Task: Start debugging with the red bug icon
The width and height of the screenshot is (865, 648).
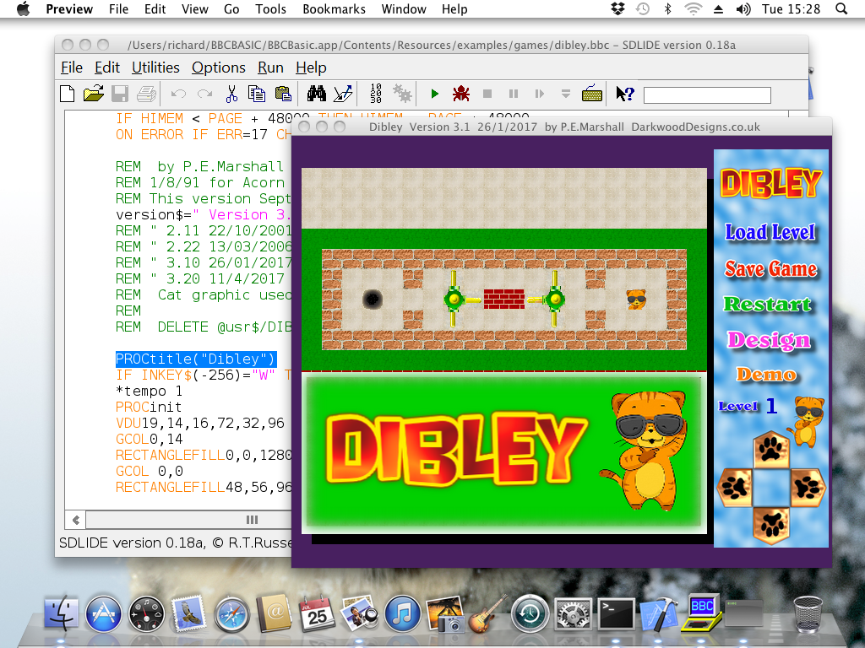Action: 461,94
